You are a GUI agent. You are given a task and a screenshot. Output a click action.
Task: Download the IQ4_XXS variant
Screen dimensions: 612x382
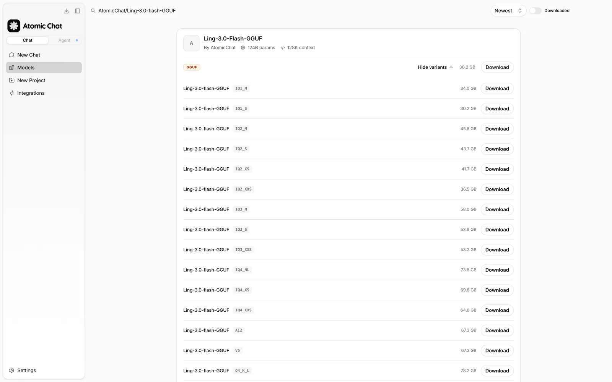point(497,310)
